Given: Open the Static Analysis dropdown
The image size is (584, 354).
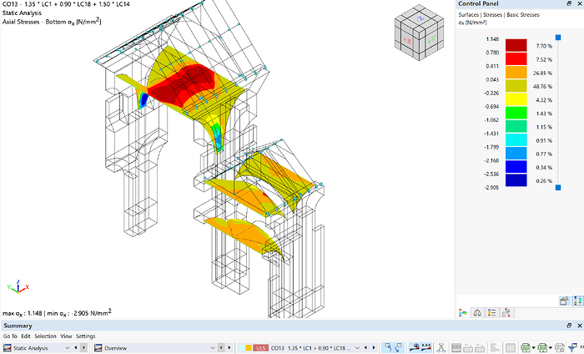Looking at the screenshot, I should click(68, 348).
